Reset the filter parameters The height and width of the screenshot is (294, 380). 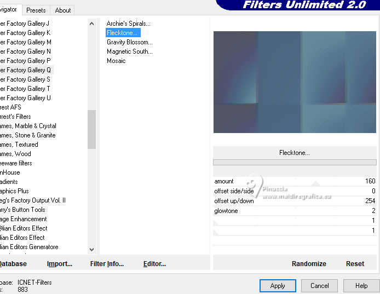click(355, 264)
